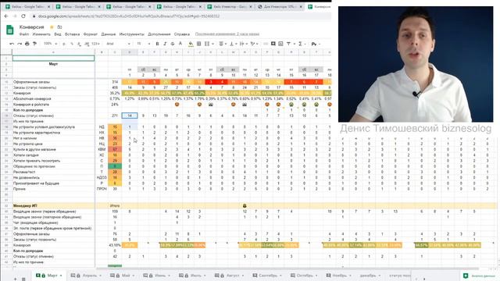Toggle Italic formatting
This screenshot has height=281, width=500.
[165, 44]
